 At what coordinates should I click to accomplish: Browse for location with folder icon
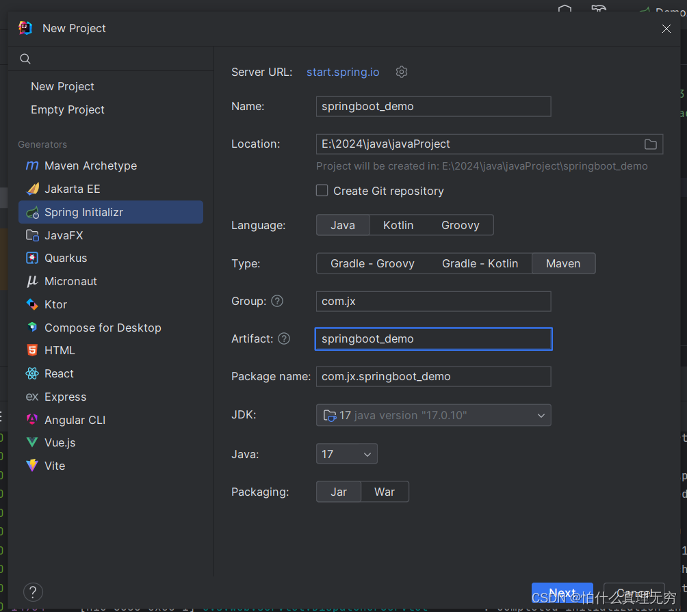650,144
